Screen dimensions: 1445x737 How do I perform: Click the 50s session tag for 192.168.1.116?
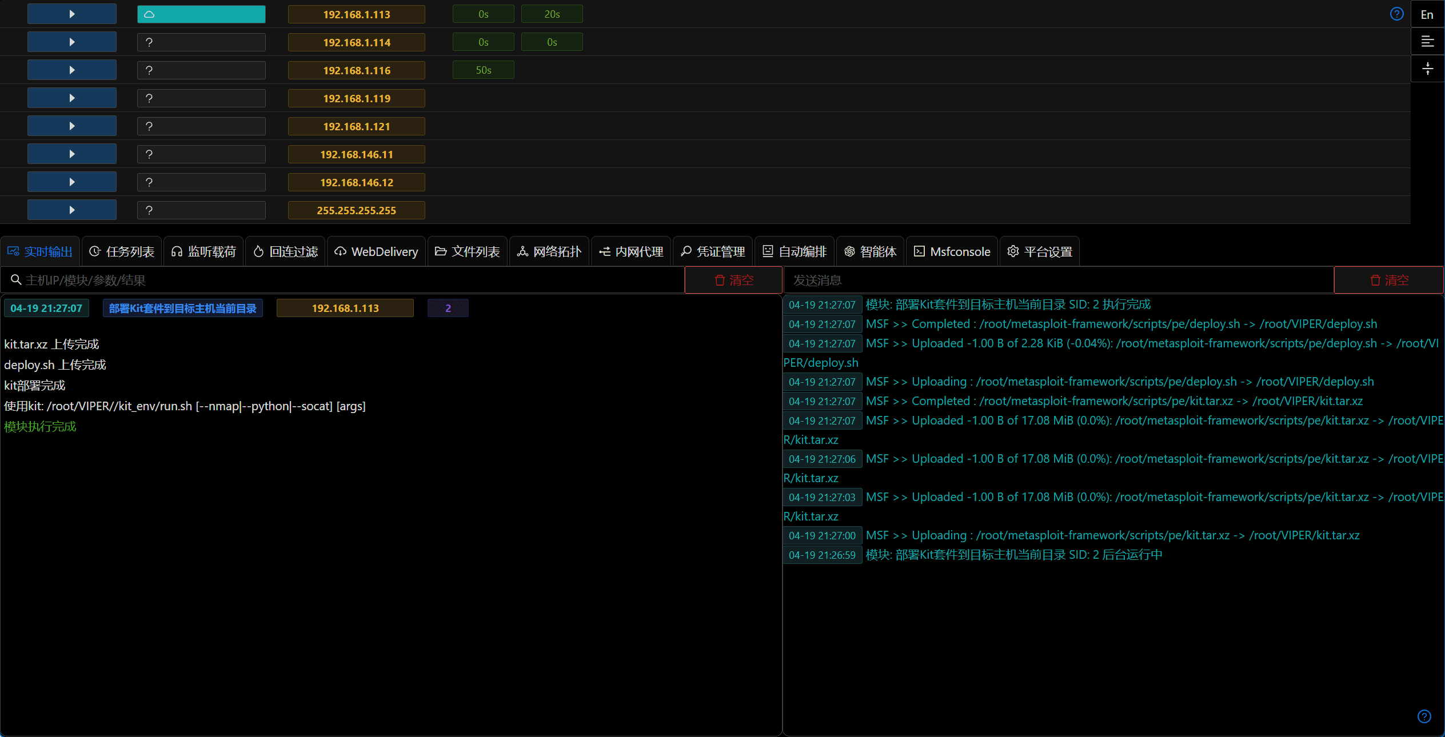pos(484,70)
